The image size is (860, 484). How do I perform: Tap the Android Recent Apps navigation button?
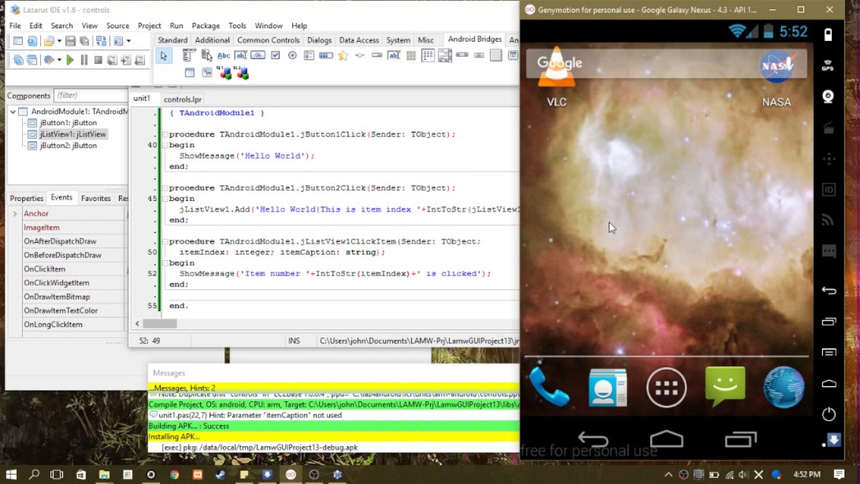(740, 440)
